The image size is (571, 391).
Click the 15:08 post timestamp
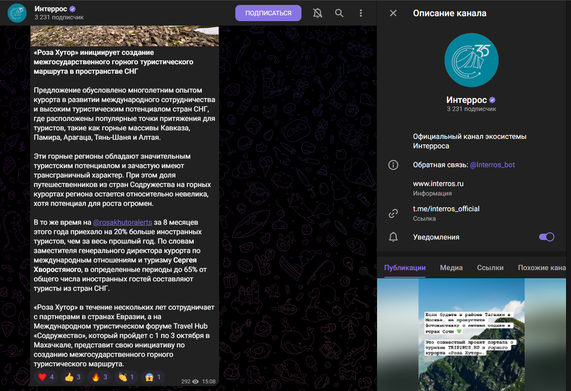point(209,382)
